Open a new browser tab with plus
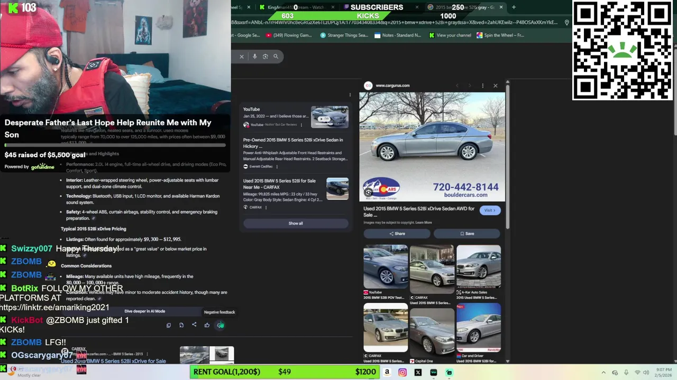This screenshot has width=677, height=380. [514, 7]
